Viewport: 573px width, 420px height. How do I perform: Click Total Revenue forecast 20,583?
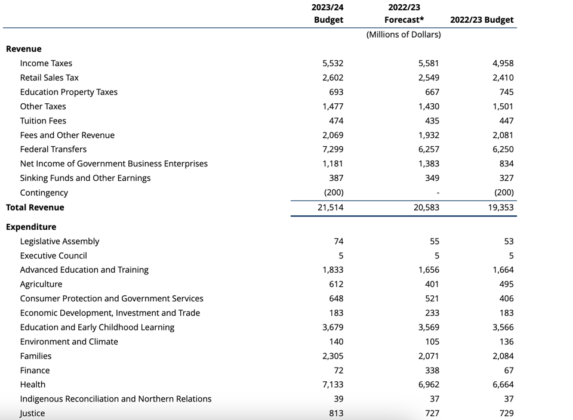click(x=426, y=208)
